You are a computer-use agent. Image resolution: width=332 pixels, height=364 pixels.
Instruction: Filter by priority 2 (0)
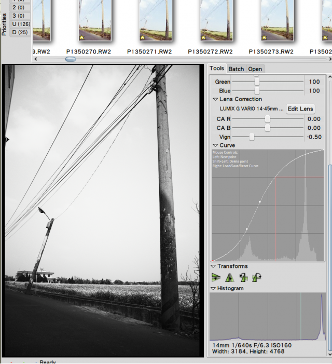tap(19, 7)
